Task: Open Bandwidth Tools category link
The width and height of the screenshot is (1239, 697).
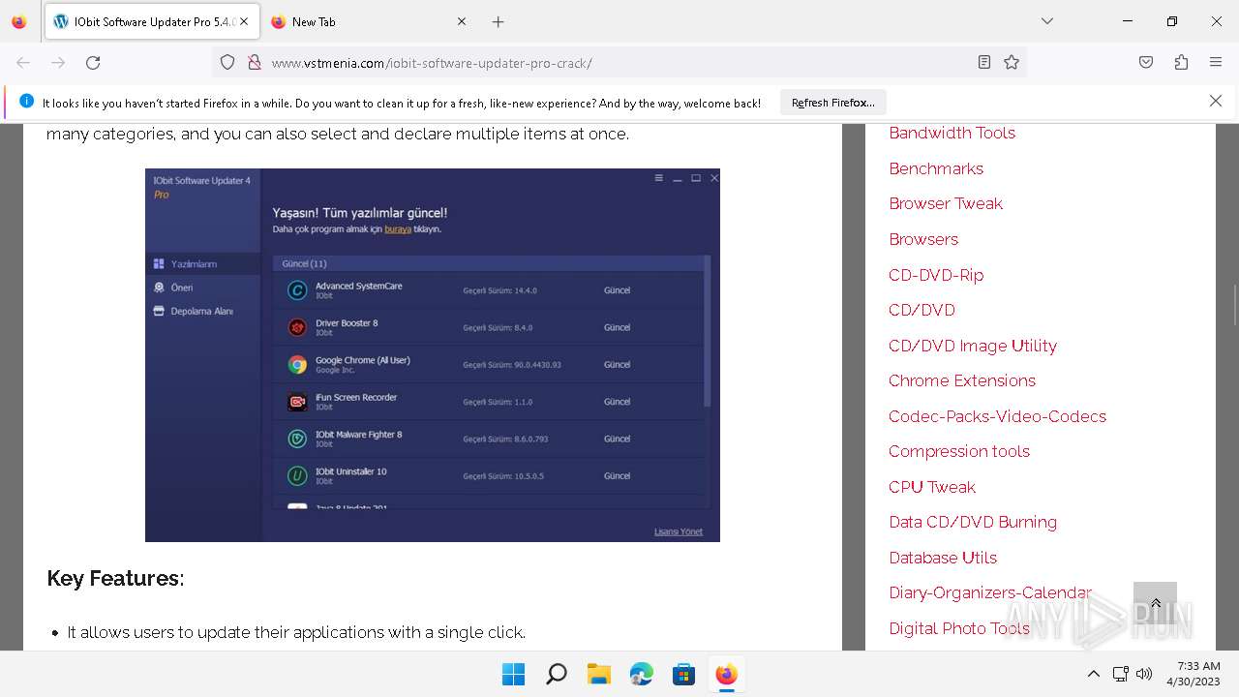Action: pos(952,133)
